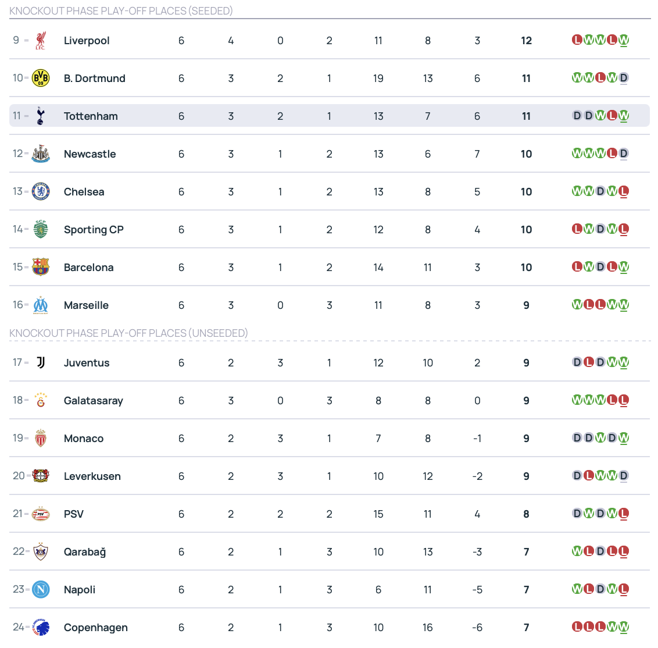Viewport: 658px width, 648px height.
Task: Click Galatasaray's last loss form badge
Action: [x=624, y=400]
